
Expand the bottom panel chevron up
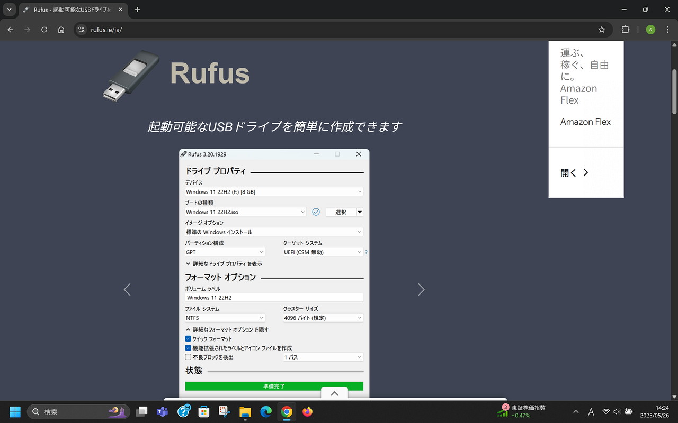pos(334,393)
